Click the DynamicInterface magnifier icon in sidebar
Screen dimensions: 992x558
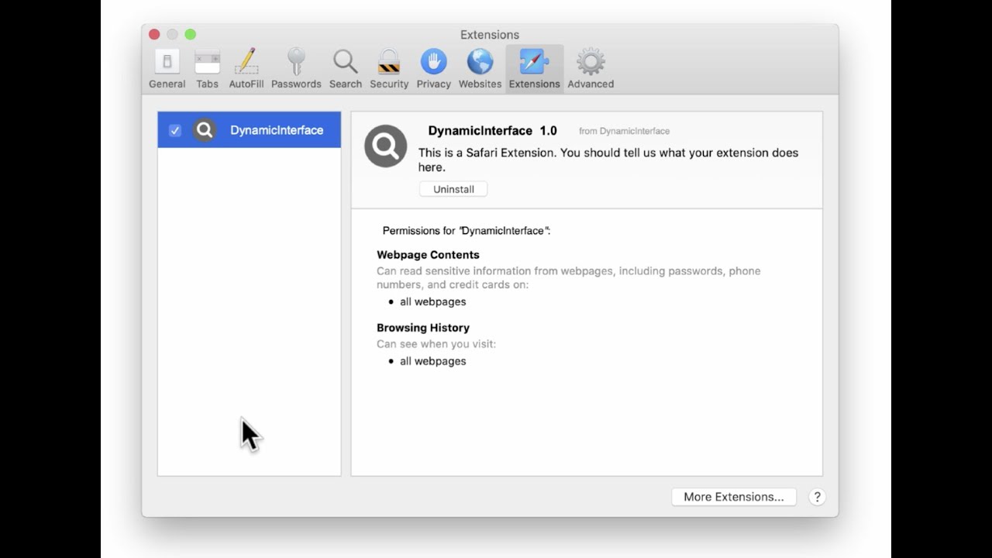[205, 130]
